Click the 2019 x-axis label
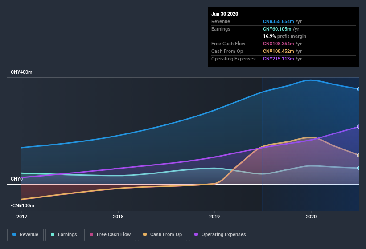Viewport: 366px width, 249px height. [214, 217]
